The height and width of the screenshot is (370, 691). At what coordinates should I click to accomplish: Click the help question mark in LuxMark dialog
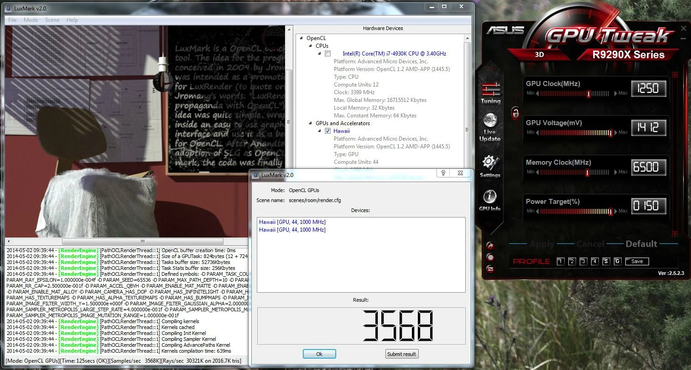pos(443,173)
